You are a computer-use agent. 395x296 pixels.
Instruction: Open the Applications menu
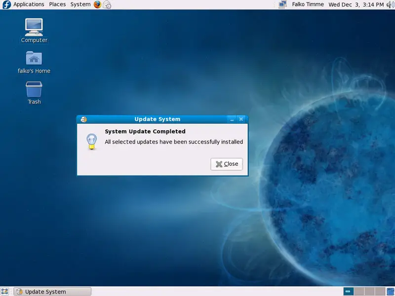(x=29, y=4)
